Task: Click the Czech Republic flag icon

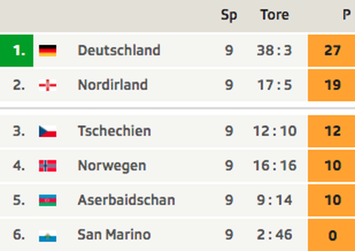Action: click(48, 131)
